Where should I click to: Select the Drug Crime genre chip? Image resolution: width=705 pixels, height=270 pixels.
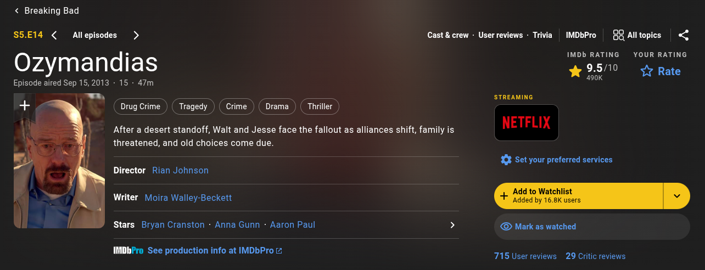point(141,106)
